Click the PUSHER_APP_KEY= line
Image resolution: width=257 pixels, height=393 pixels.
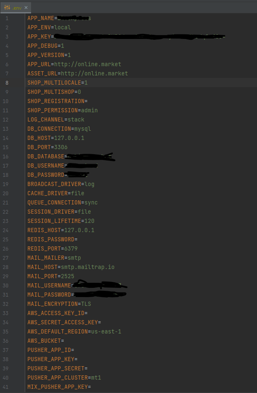[x=52, y=359]
